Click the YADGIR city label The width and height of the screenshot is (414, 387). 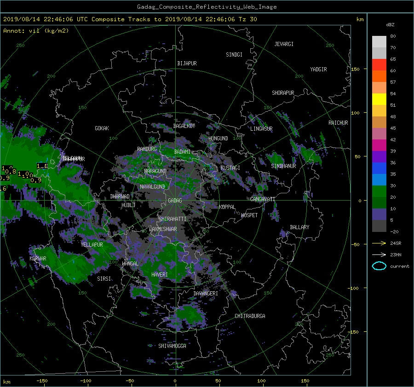(318, 69)
